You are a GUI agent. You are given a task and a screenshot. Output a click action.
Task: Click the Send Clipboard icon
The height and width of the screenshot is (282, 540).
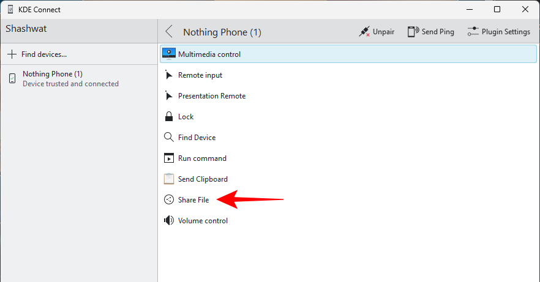[169, 179]
